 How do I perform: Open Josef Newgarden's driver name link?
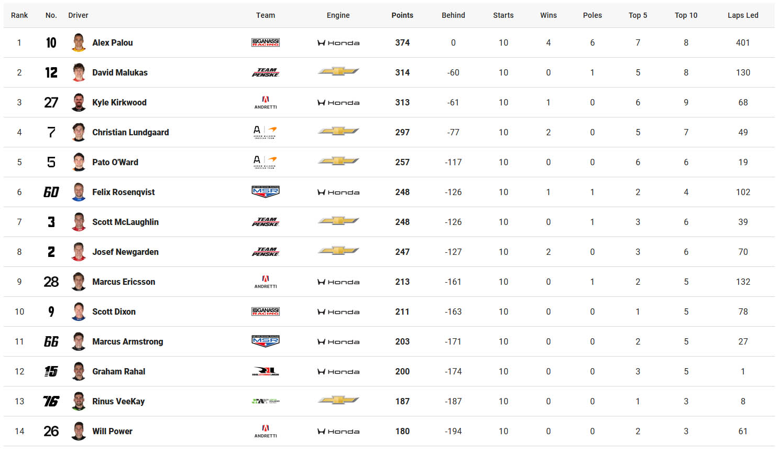point(125,252)
